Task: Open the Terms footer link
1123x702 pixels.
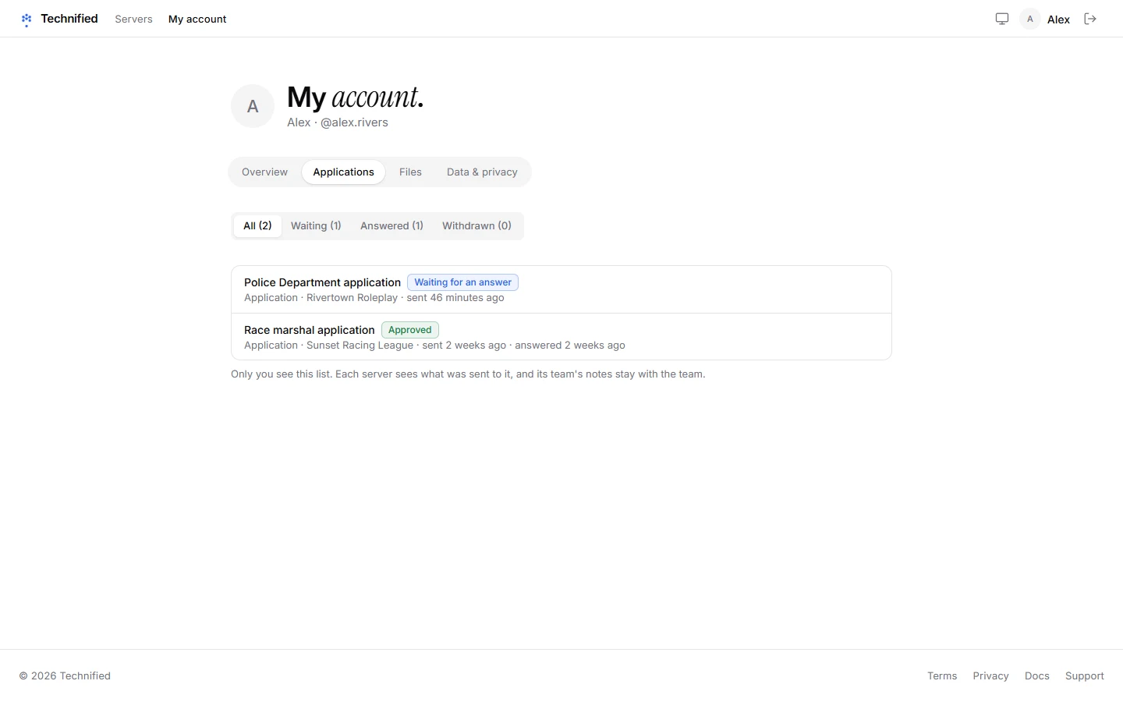Action: click(942, 675)
